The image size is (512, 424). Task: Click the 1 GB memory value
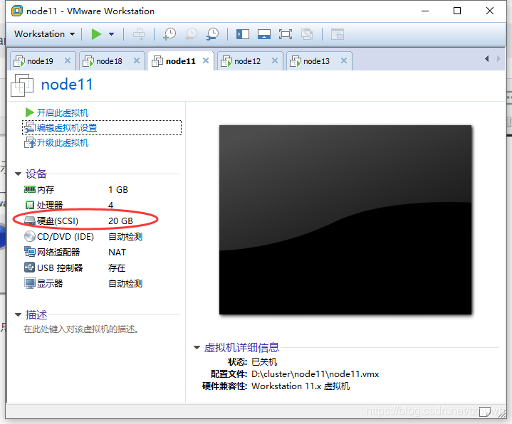click(x=118, y=189)
